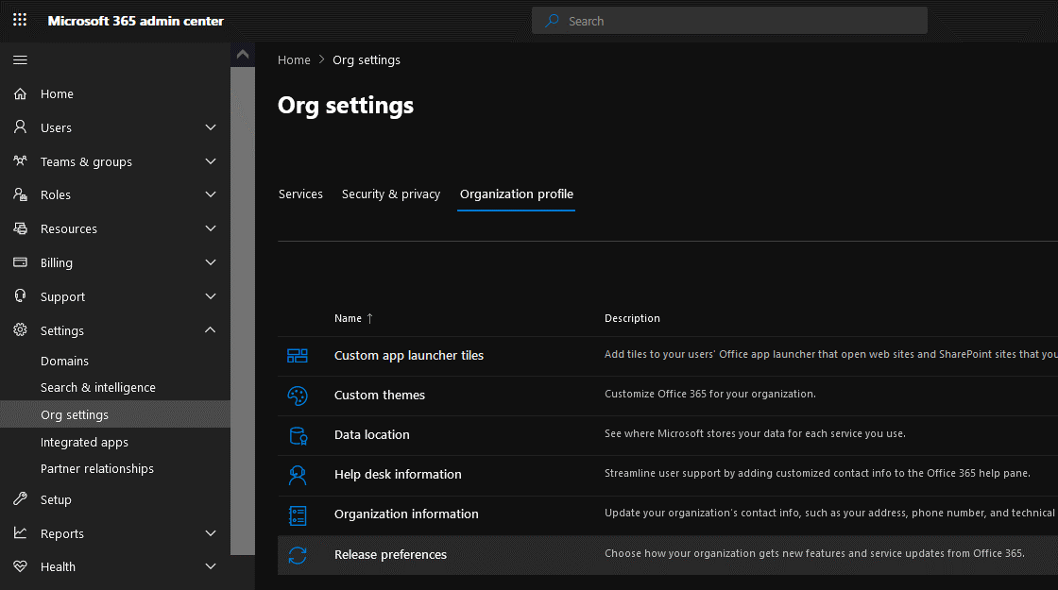Expand the Teams & groups section
Image resolution: width=1058 pixels, height=590 pixels.
(211, 161)
